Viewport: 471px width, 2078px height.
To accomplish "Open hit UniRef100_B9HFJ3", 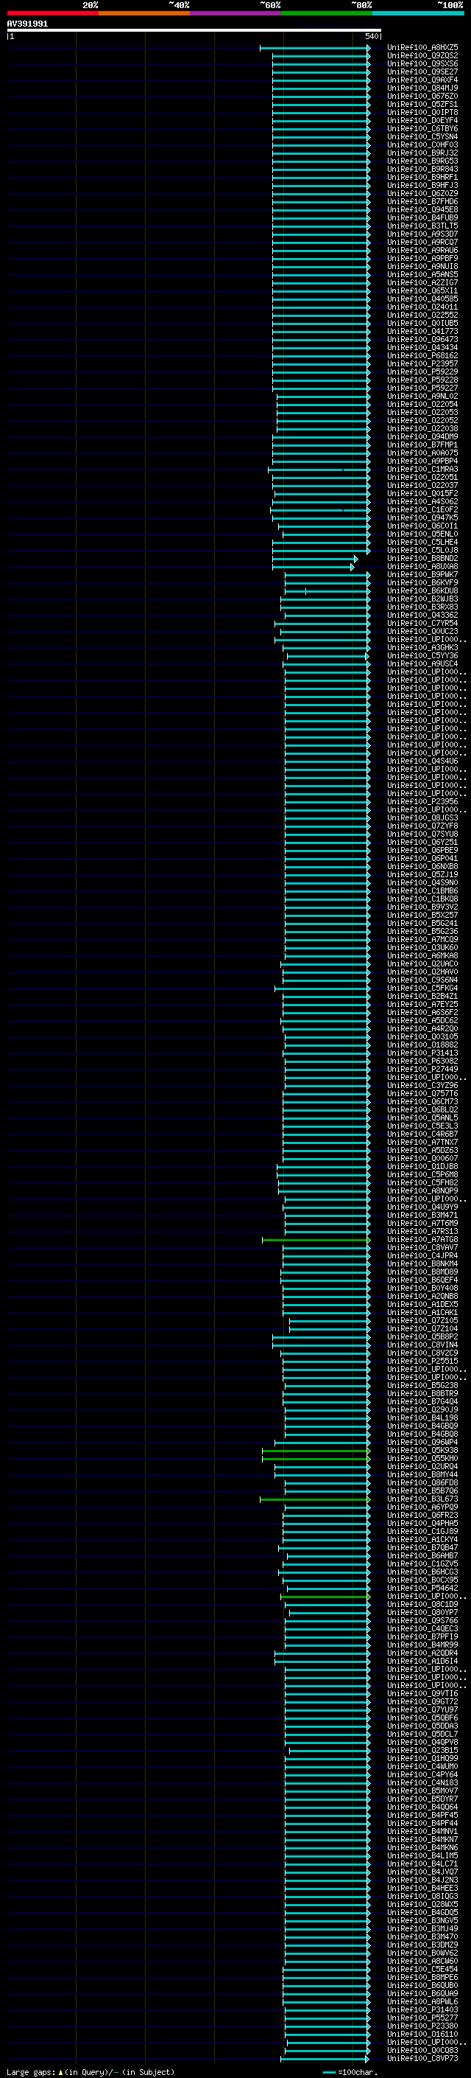I will (422, 186).
